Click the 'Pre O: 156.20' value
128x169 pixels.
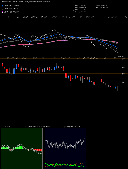(x=80, y=6)
